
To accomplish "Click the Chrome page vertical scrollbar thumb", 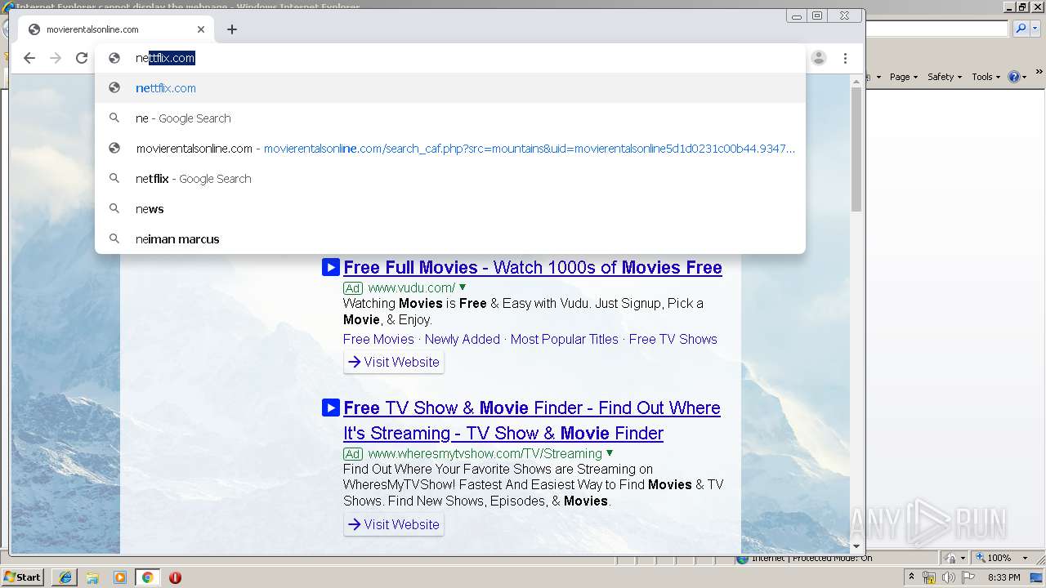I will pos(856,149).
